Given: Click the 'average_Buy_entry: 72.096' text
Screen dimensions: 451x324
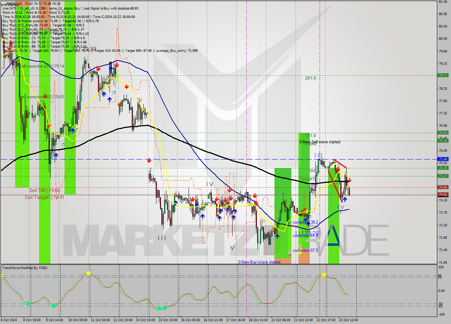Looking at the screenshot, I should (x=177, y=50).
